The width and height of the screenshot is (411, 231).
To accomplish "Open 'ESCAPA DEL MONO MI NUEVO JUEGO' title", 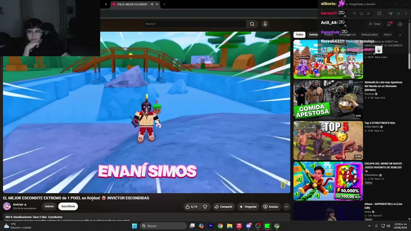I will point(383,166).
